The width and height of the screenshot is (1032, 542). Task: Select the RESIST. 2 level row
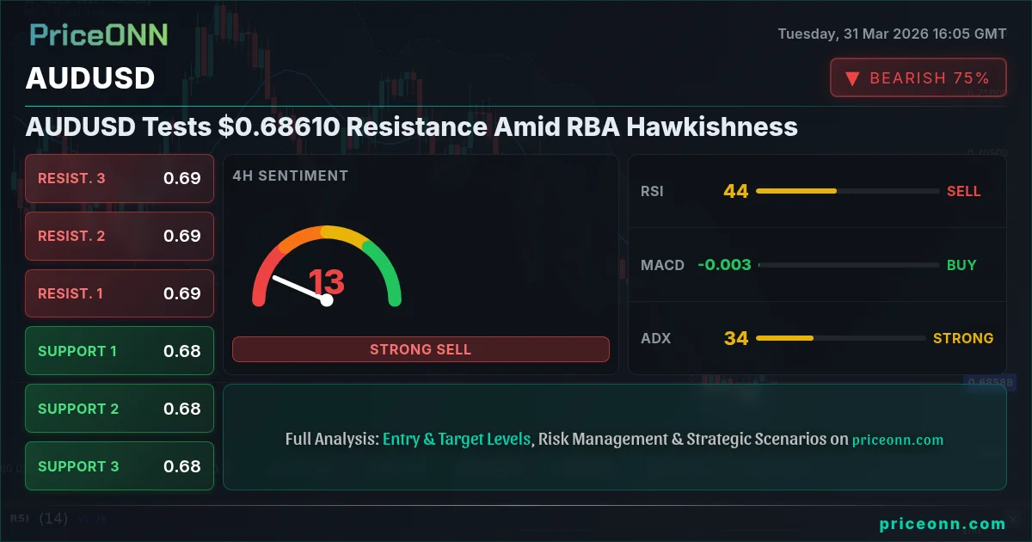(120, 236)
